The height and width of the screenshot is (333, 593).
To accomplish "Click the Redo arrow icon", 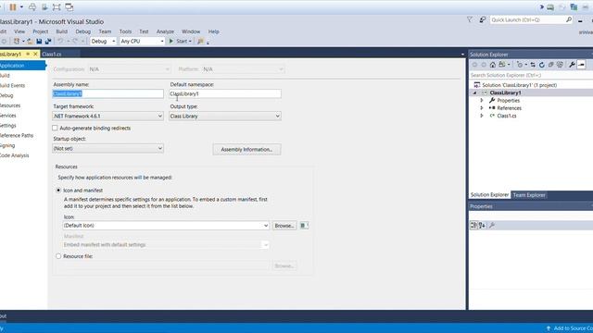I will point(75,41).
